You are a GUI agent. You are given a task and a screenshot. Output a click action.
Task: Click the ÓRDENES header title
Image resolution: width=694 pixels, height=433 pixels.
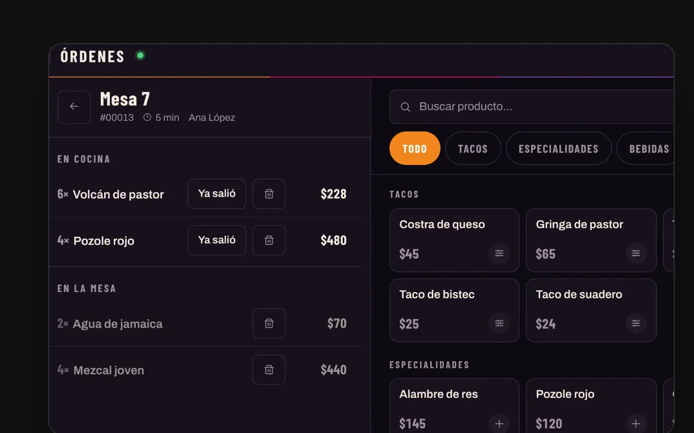pyautogui.click(x=93, y=56)
